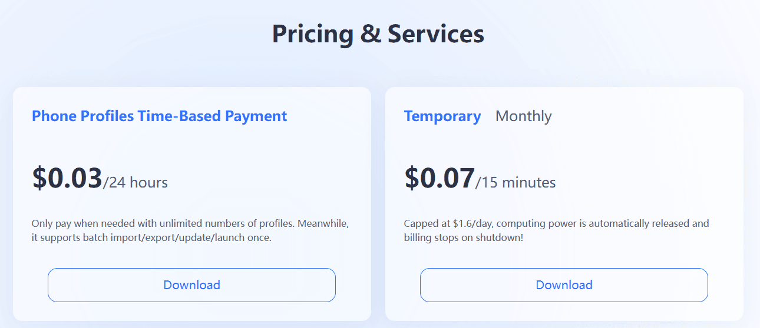Click the Pricing & Services heading
Image resolution: width=760 pixels, height=328 pixels.
point(378,35)
